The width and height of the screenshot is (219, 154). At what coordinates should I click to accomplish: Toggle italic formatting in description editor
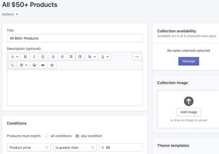(x=34, y=57)
